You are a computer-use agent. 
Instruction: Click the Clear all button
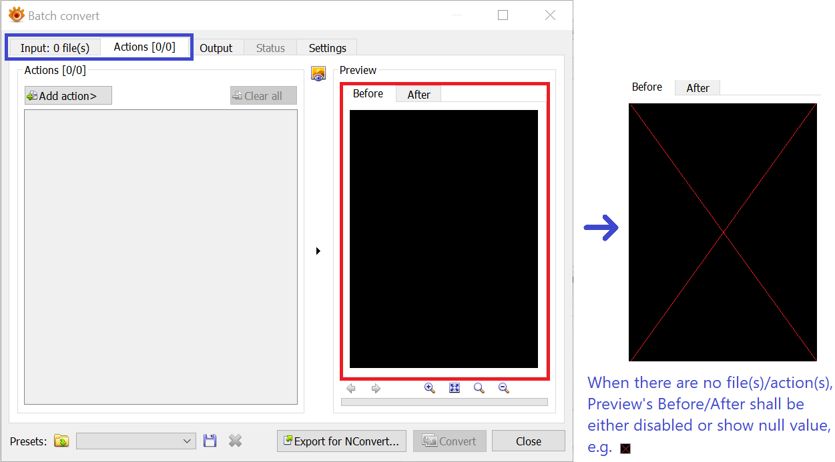point(264,96)
